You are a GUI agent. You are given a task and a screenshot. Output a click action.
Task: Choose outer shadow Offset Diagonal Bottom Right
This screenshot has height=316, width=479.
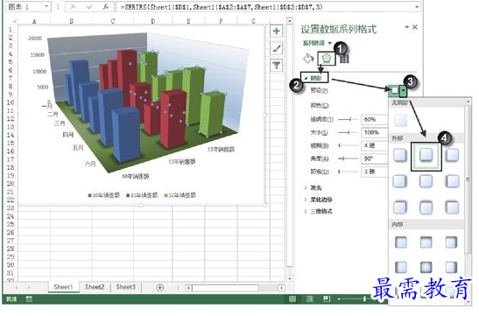[x=399, y=155]
